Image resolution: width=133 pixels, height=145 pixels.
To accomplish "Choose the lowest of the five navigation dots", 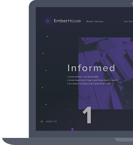I will point(46,105).
